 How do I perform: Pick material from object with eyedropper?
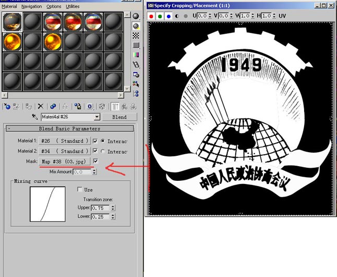tap(34, 117)
